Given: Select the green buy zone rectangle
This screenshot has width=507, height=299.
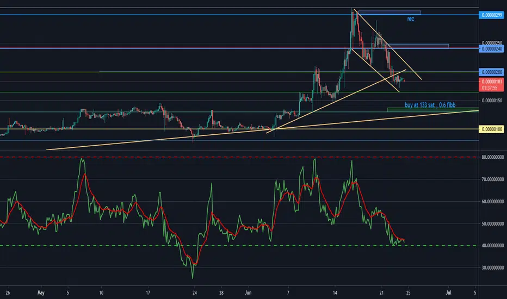Looking at the screenshot, I should (x=432, y=110).
